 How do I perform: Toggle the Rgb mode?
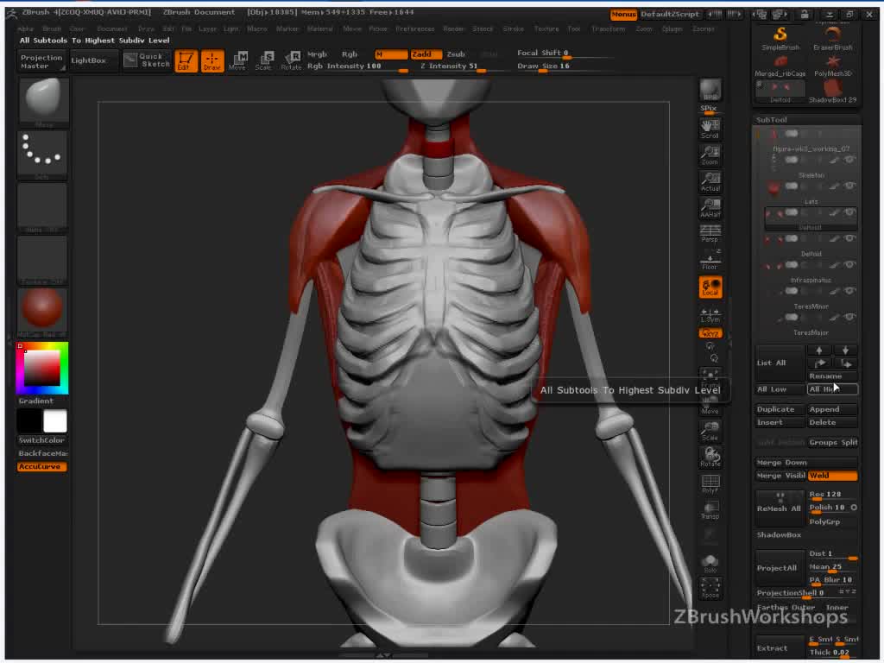(350, 54)
